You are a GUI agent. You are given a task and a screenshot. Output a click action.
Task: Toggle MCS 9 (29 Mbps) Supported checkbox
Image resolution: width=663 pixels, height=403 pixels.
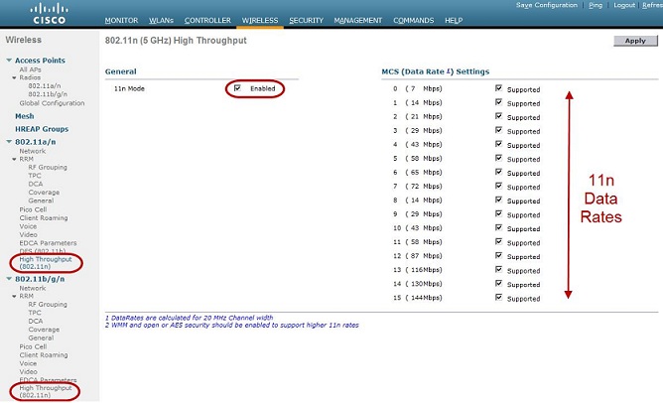pos(498,213)
